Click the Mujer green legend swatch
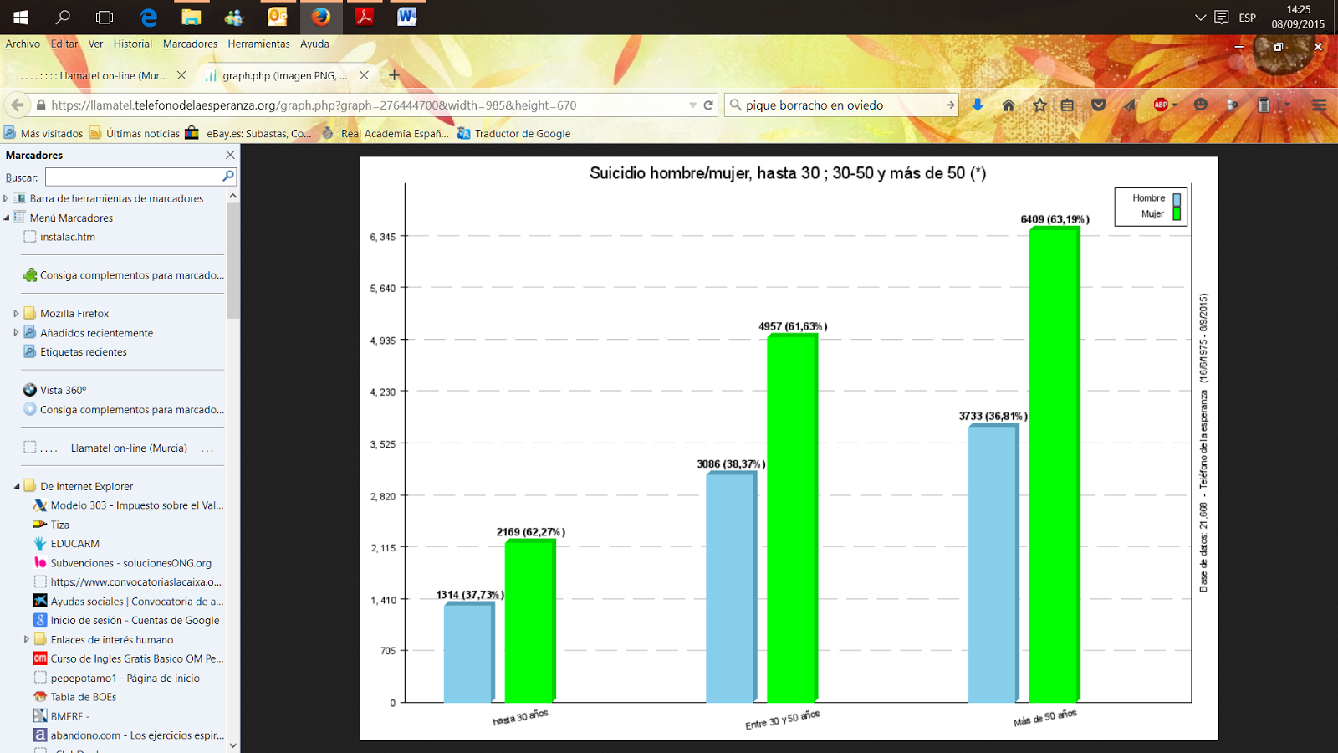The image size is (1338, 753). 1177,214
